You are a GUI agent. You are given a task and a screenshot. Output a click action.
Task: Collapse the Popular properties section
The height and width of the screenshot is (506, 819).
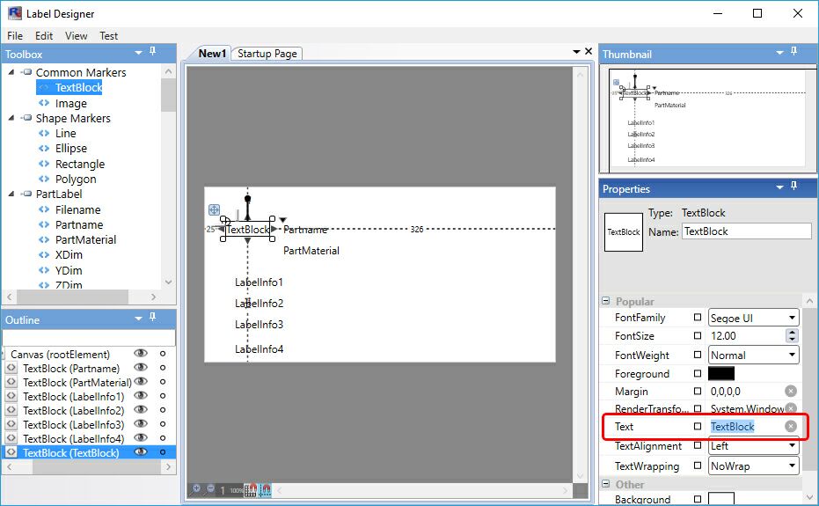(x=606, y=301)
